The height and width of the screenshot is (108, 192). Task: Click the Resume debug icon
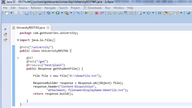coord(85,13)
